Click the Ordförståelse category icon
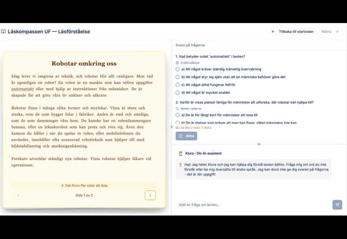 pyautogui.click(x=177, y=63)
